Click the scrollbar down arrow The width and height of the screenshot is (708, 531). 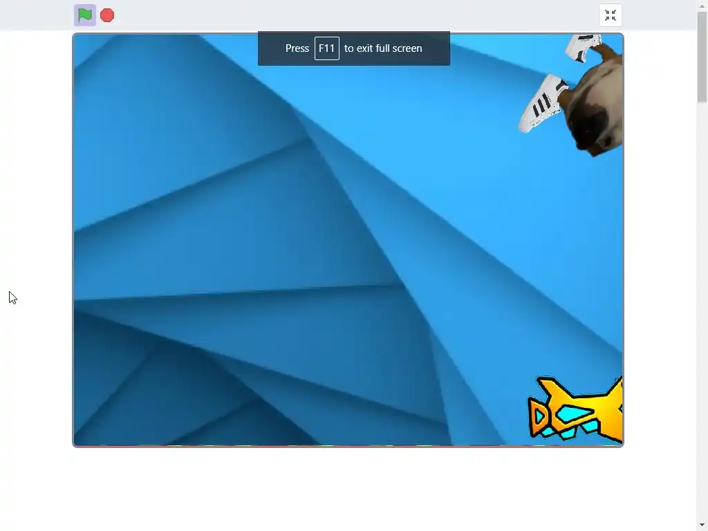(x=702, y=525)
